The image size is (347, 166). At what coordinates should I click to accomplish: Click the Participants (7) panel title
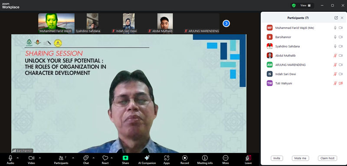[x=298, y=18]
